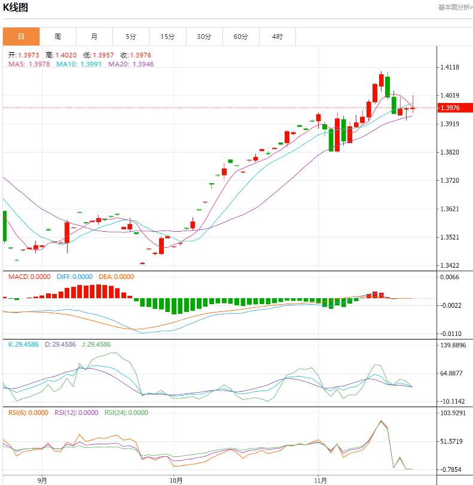Open the 5分 interval tab

click(x=131, y=37)
